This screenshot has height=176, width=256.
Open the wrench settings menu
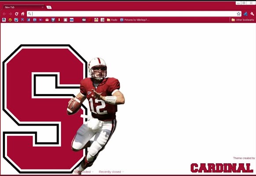coord(252,14)
